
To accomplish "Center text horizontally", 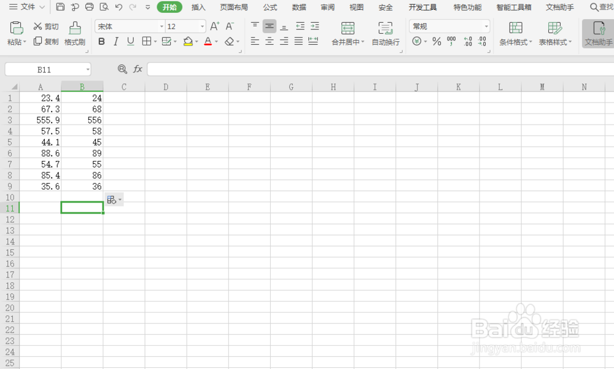I will [270, 41].
